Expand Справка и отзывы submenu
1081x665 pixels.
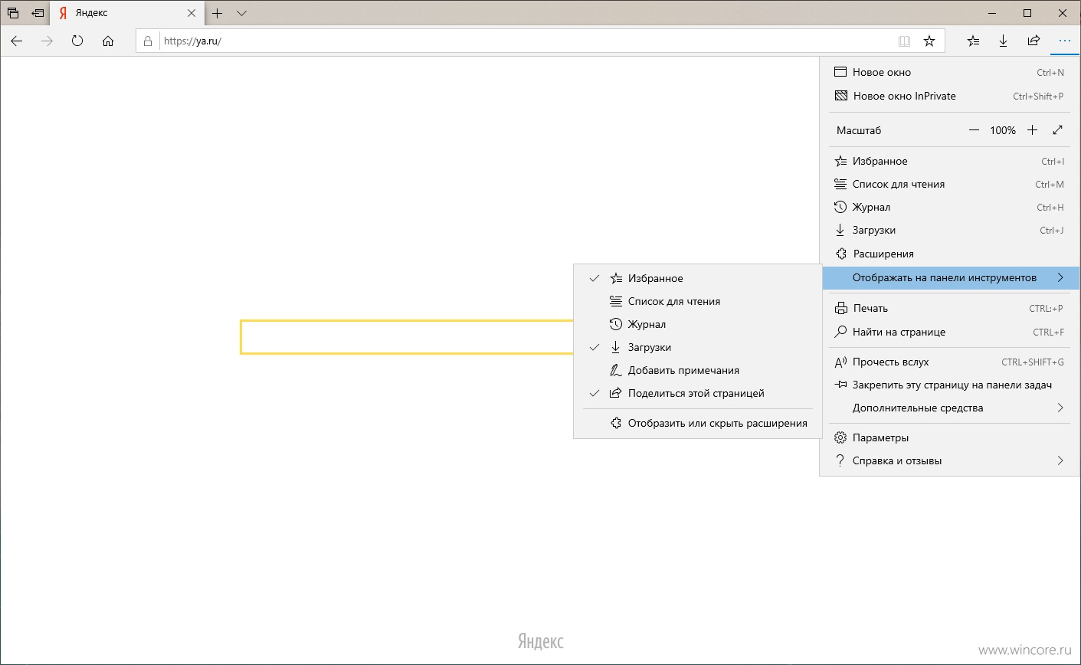(949, 460)
